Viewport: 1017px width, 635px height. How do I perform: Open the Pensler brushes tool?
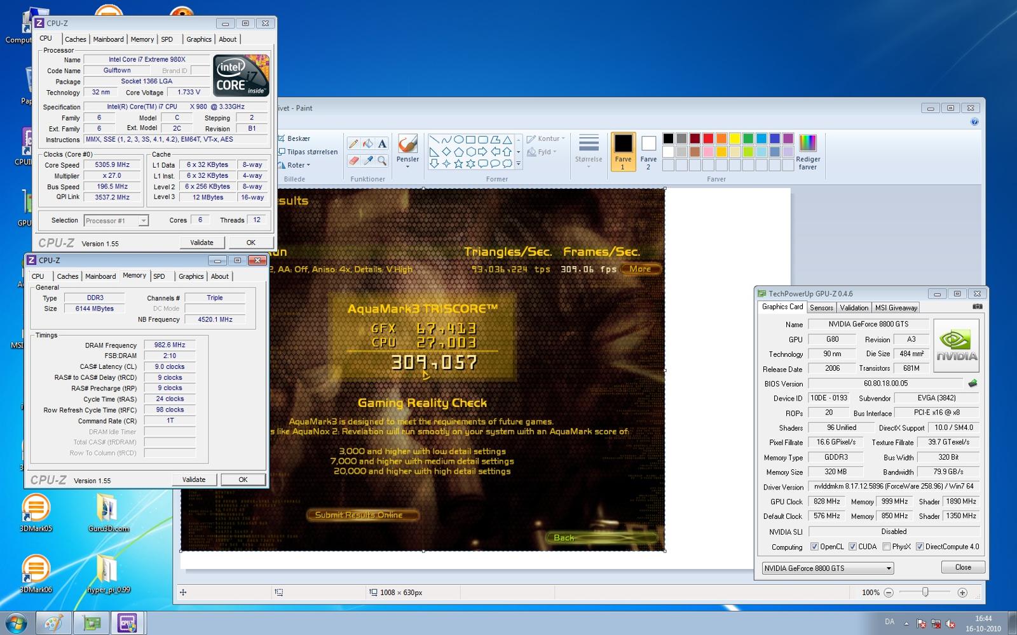pos(407,151)
